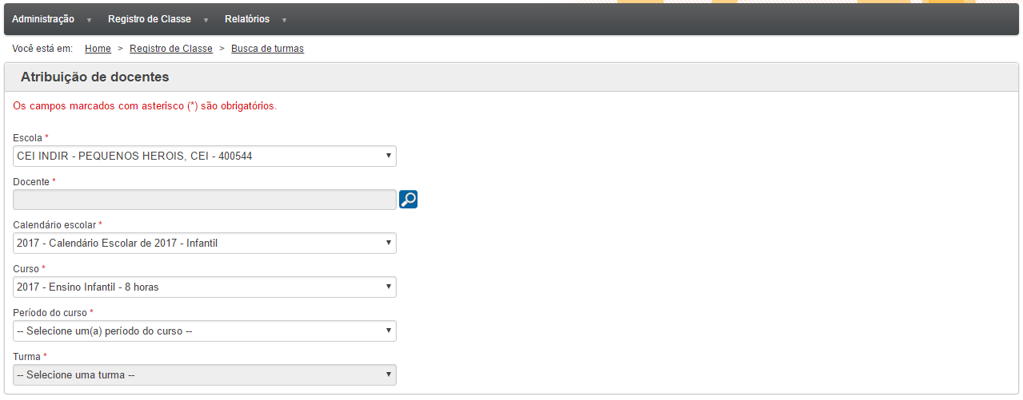Open the Curso dropdown list

205,287
